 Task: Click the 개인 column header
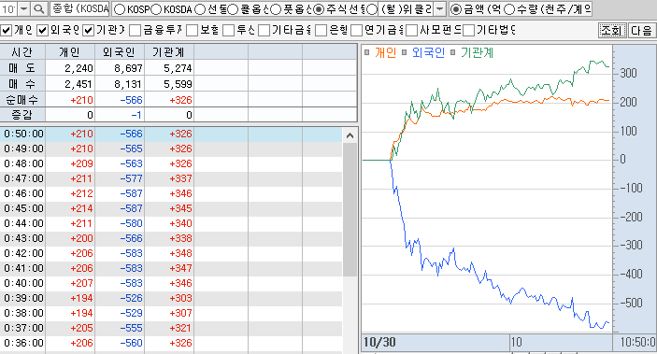click(x=69, y=52)
